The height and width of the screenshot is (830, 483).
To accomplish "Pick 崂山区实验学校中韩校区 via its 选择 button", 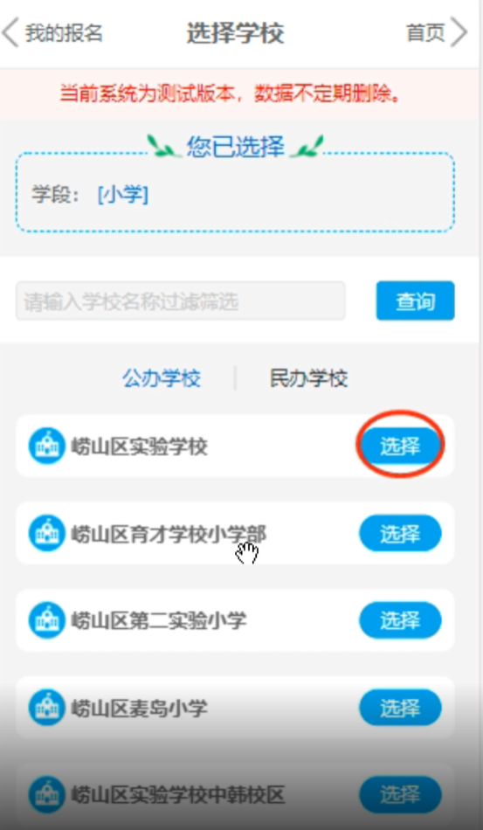I will [401, 794].
